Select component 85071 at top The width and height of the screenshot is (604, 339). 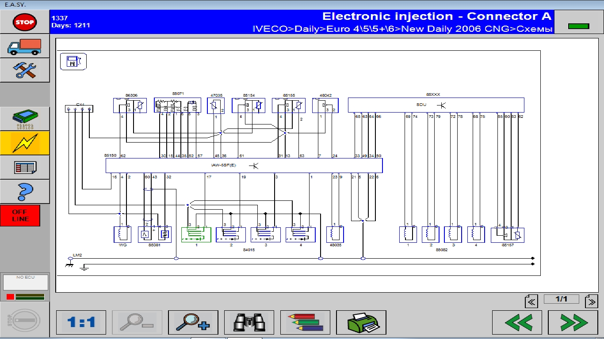click(x=177, y=105)
